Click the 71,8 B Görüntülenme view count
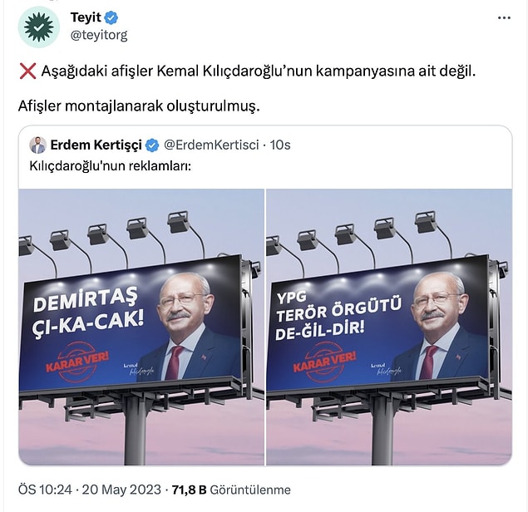This screenshot has height=512, width=528. point(231,490)
